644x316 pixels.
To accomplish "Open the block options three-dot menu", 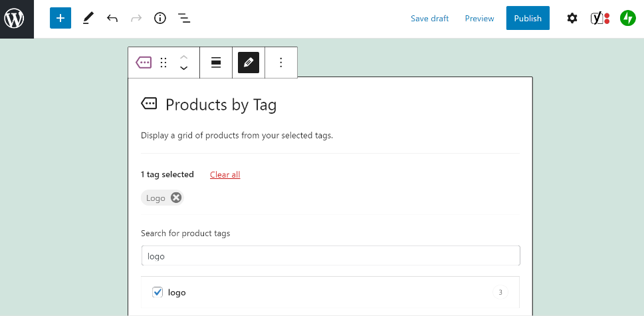I will [x=281, y=63].
